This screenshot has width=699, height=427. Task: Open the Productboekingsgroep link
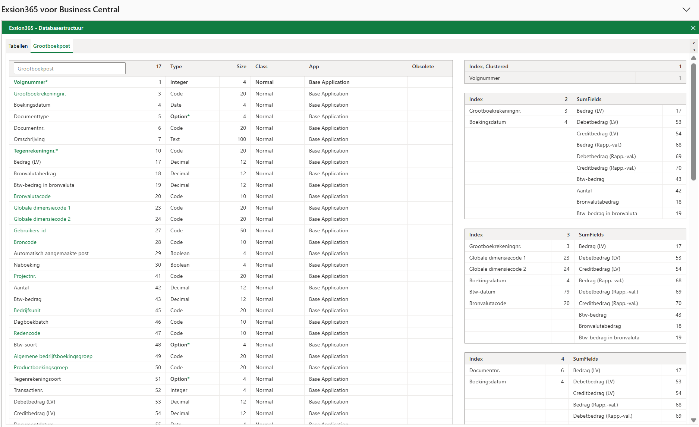tap(41, 367)
